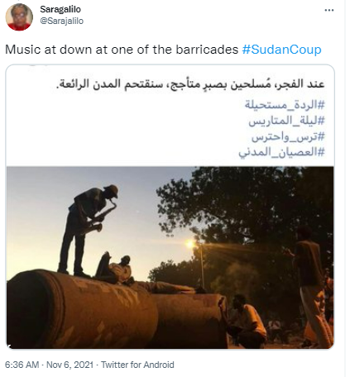Click the @Sarajalilo handle
This screenshot has height=377, width=350.
point(62,21)
